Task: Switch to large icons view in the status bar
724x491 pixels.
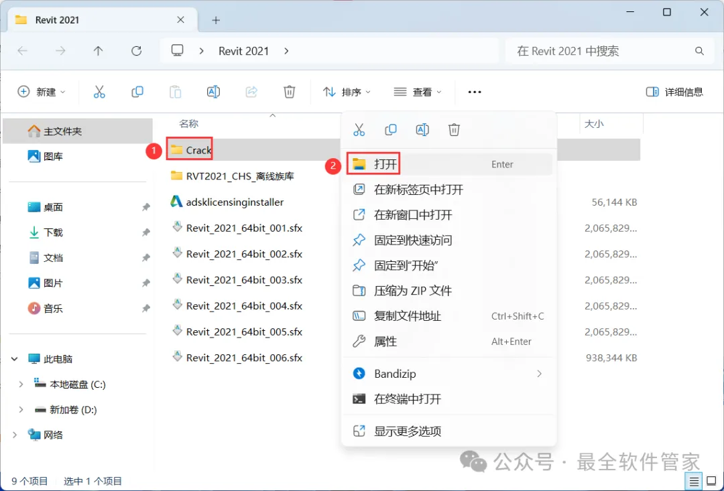Action: point(711,482)
